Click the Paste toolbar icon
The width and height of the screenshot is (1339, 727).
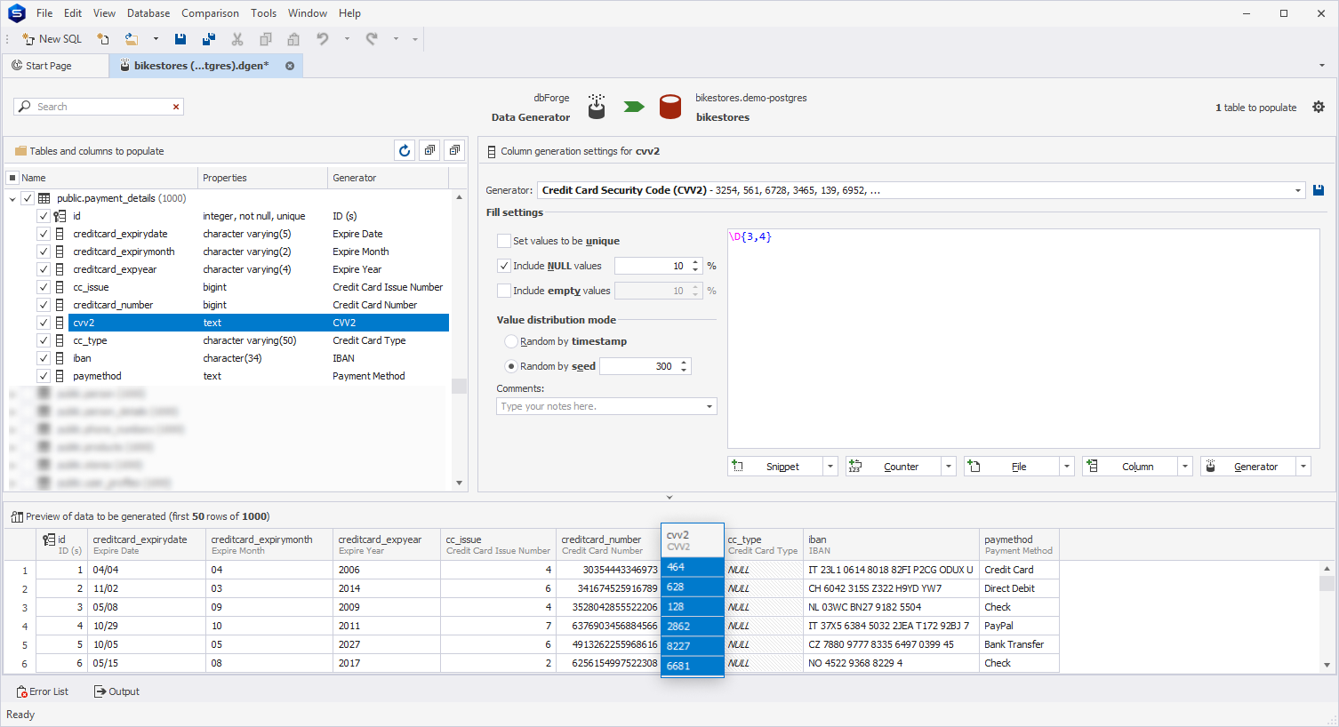(x=293, y=39)
